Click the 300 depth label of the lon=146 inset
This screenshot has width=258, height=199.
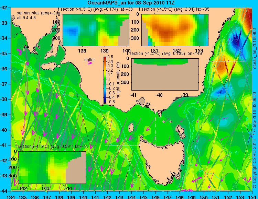coord(125,82)
